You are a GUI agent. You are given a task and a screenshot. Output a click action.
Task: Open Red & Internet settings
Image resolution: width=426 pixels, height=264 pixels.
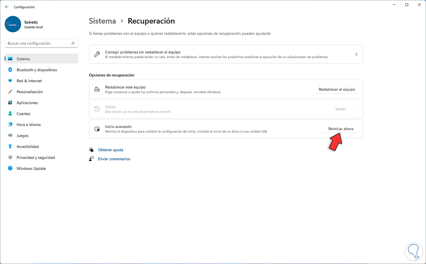29,81
